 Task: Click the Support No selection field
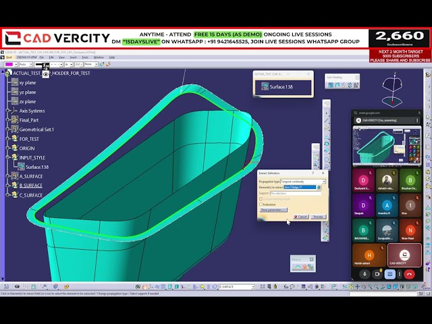coord(296,194)
